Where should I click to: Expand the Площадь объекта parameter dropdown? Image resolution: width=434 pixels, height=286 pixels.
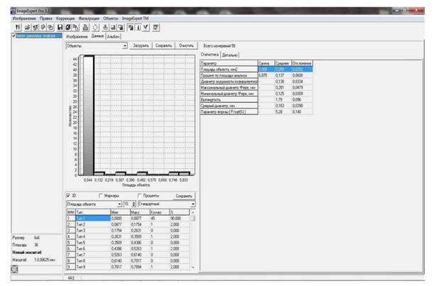119,204
